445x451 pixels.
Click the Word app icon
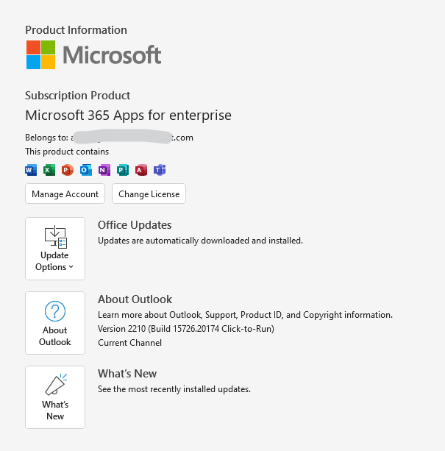(x=31, y=170)
